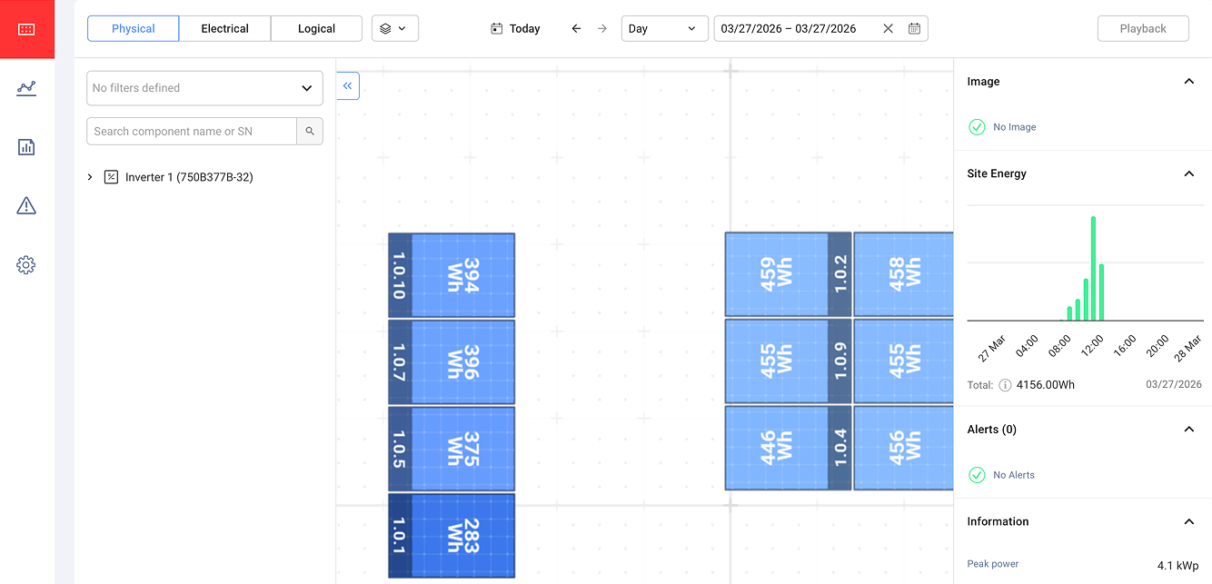Screen dimensions: 1212x584
Task: Open the filters dropdown
Action: coord(204,88)
